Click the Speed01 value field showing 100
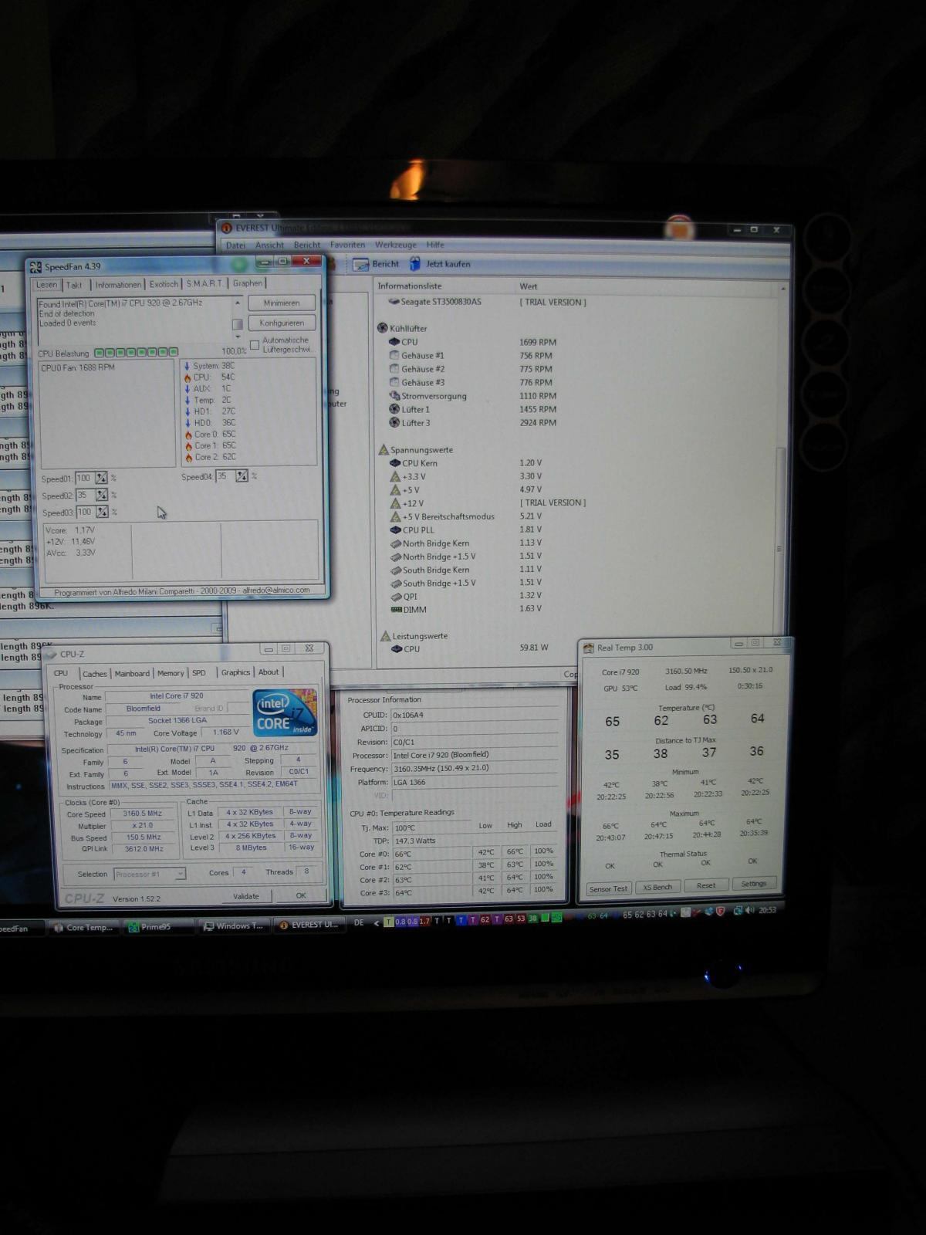 (84, 479)
